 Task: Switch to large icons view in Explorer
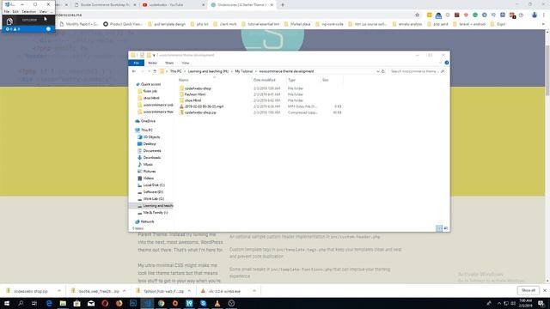(446, 228)
